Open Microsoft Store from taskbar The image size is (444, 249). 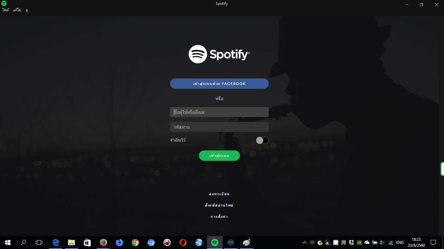(x=87, y=242)
